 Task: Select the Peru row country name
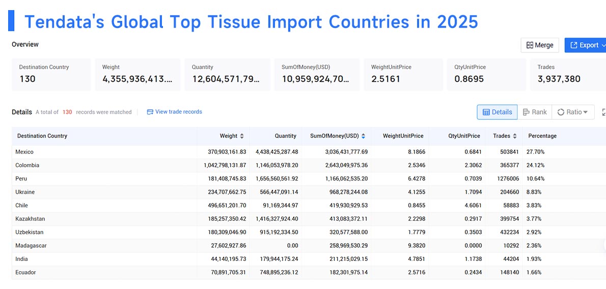pyautogui.click(x=21, y=179)
